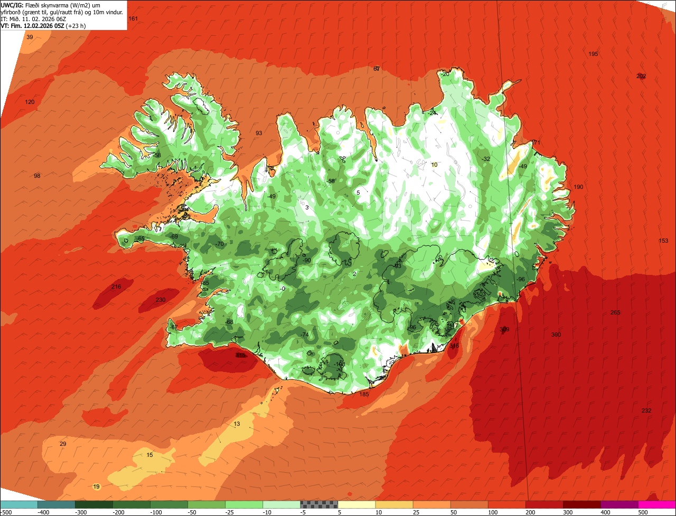This screenshot has width=676, height=516.
Task: Click the '-24' value in north Iceland
Action: coord(433,113)
